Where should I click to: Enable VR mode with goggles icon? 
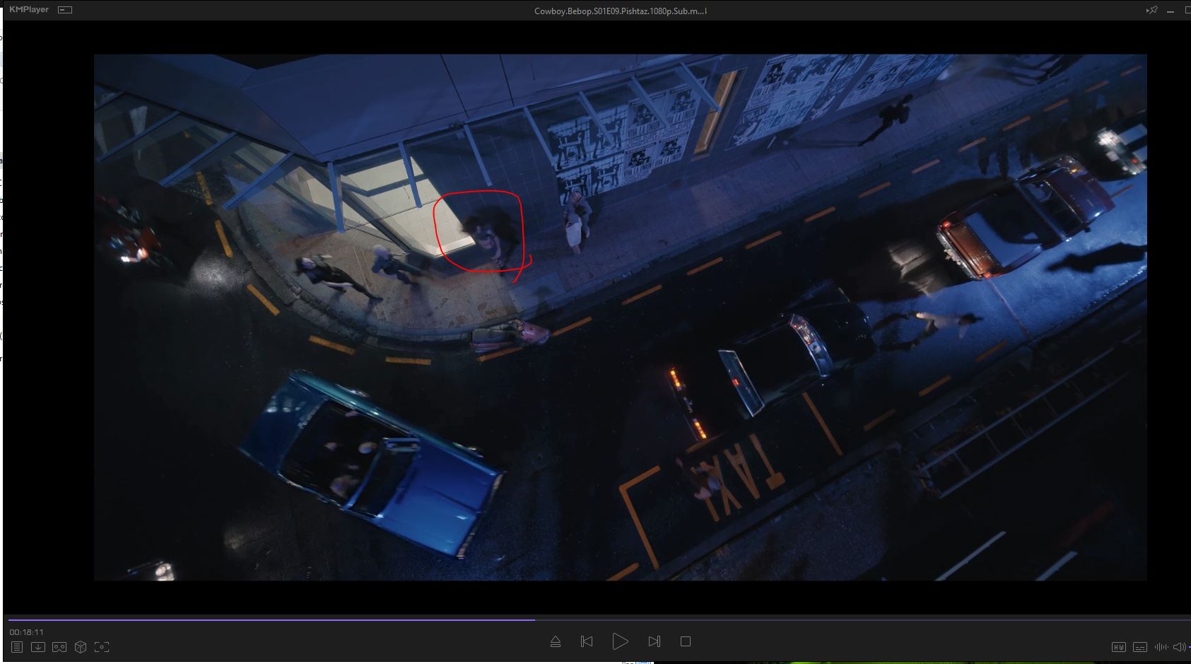coord(59,647)
